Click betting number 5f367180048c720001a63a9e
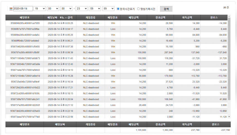 25,64
